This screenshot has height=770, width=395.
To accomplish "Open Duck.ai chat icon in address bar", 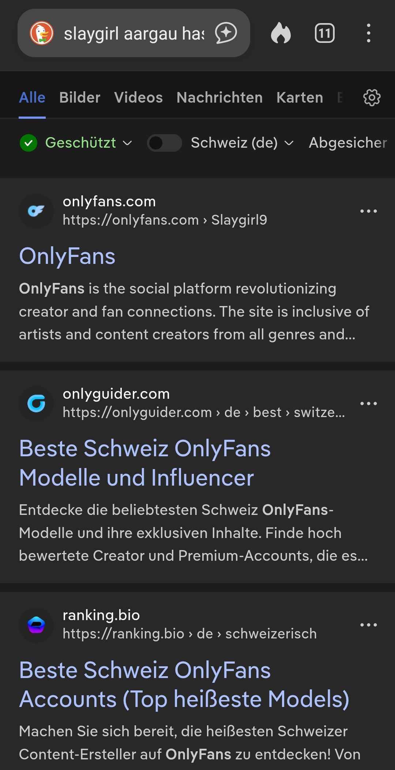I will pyautogui.click(x=226, y=33).
